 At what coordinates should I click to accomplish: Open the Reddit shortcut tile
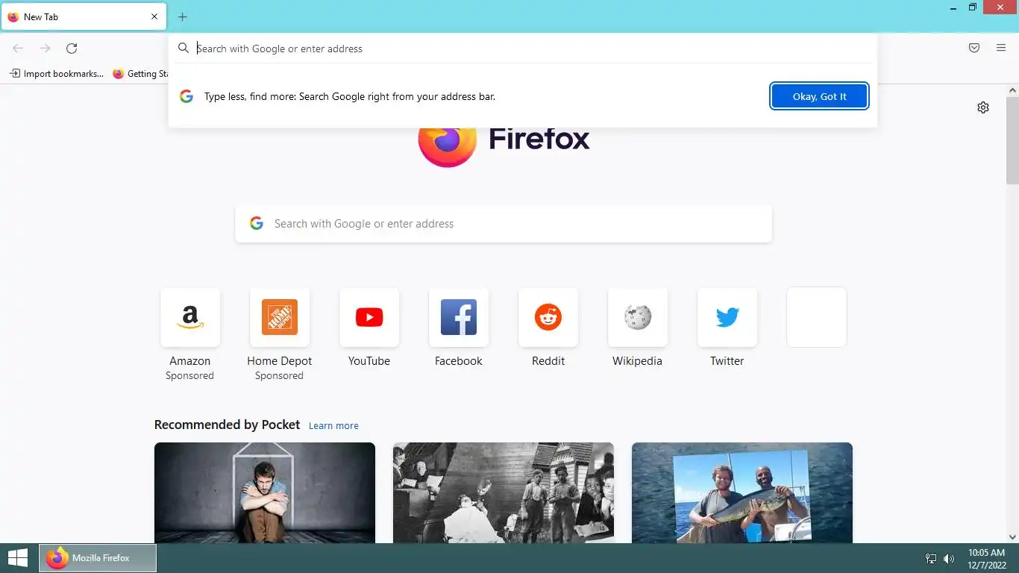(x=548, y=328)
